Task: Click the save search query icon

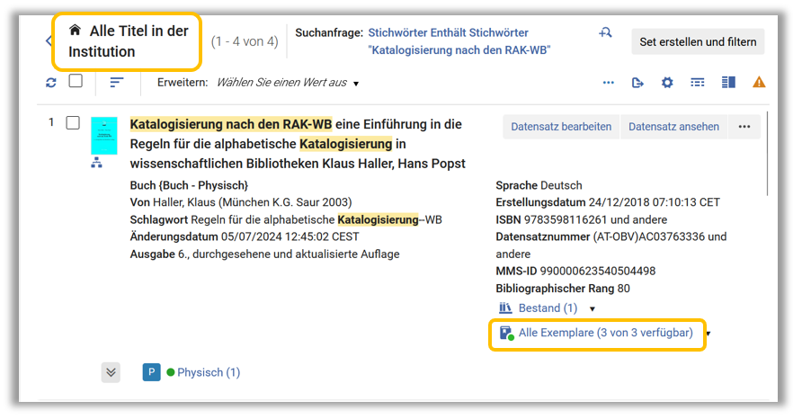Action: pos(605,33)
